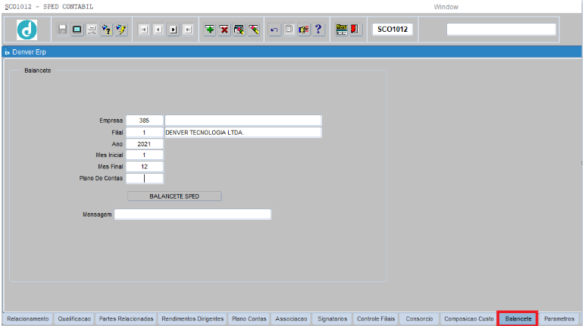
Task: Switch to the Composicao Custo tab
Action: (x=468, y=319)
